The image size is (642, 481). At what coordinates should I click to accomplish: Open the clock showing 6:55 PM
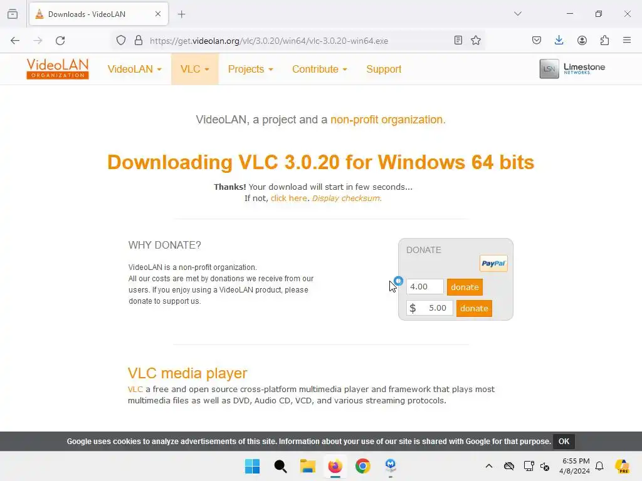click(575, 466)
